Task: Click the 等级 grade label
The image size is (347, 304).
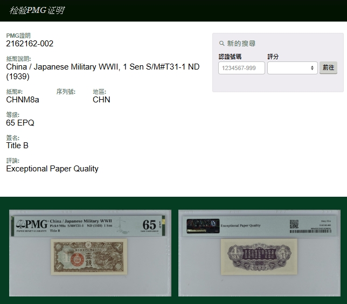Action: 13,115
